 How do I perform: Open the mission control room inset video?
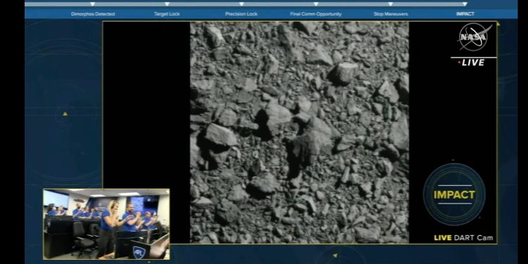point(106,224)
